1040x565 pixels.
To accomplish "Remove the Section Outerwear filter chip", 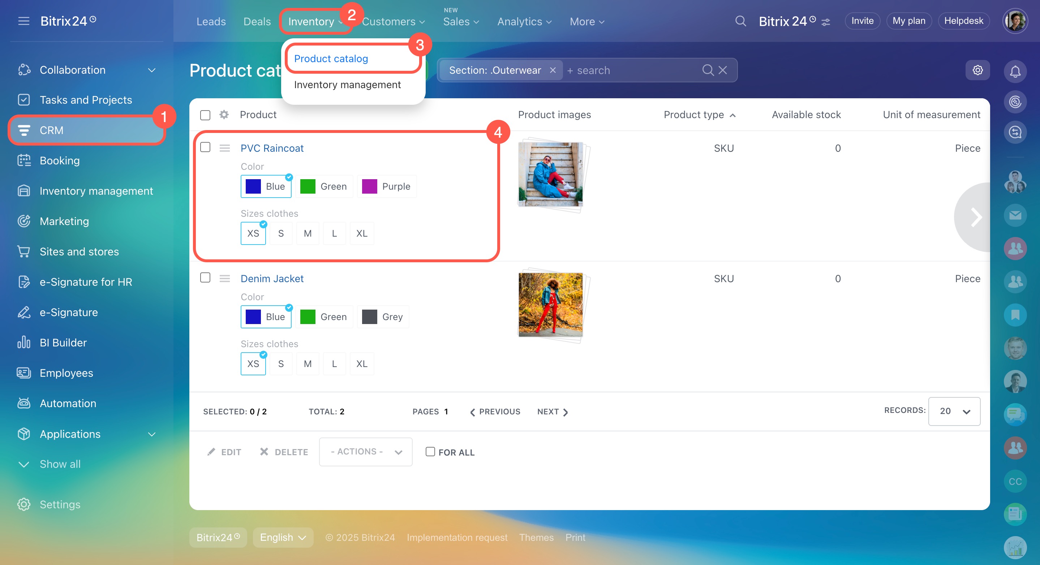I will [553, 70].
